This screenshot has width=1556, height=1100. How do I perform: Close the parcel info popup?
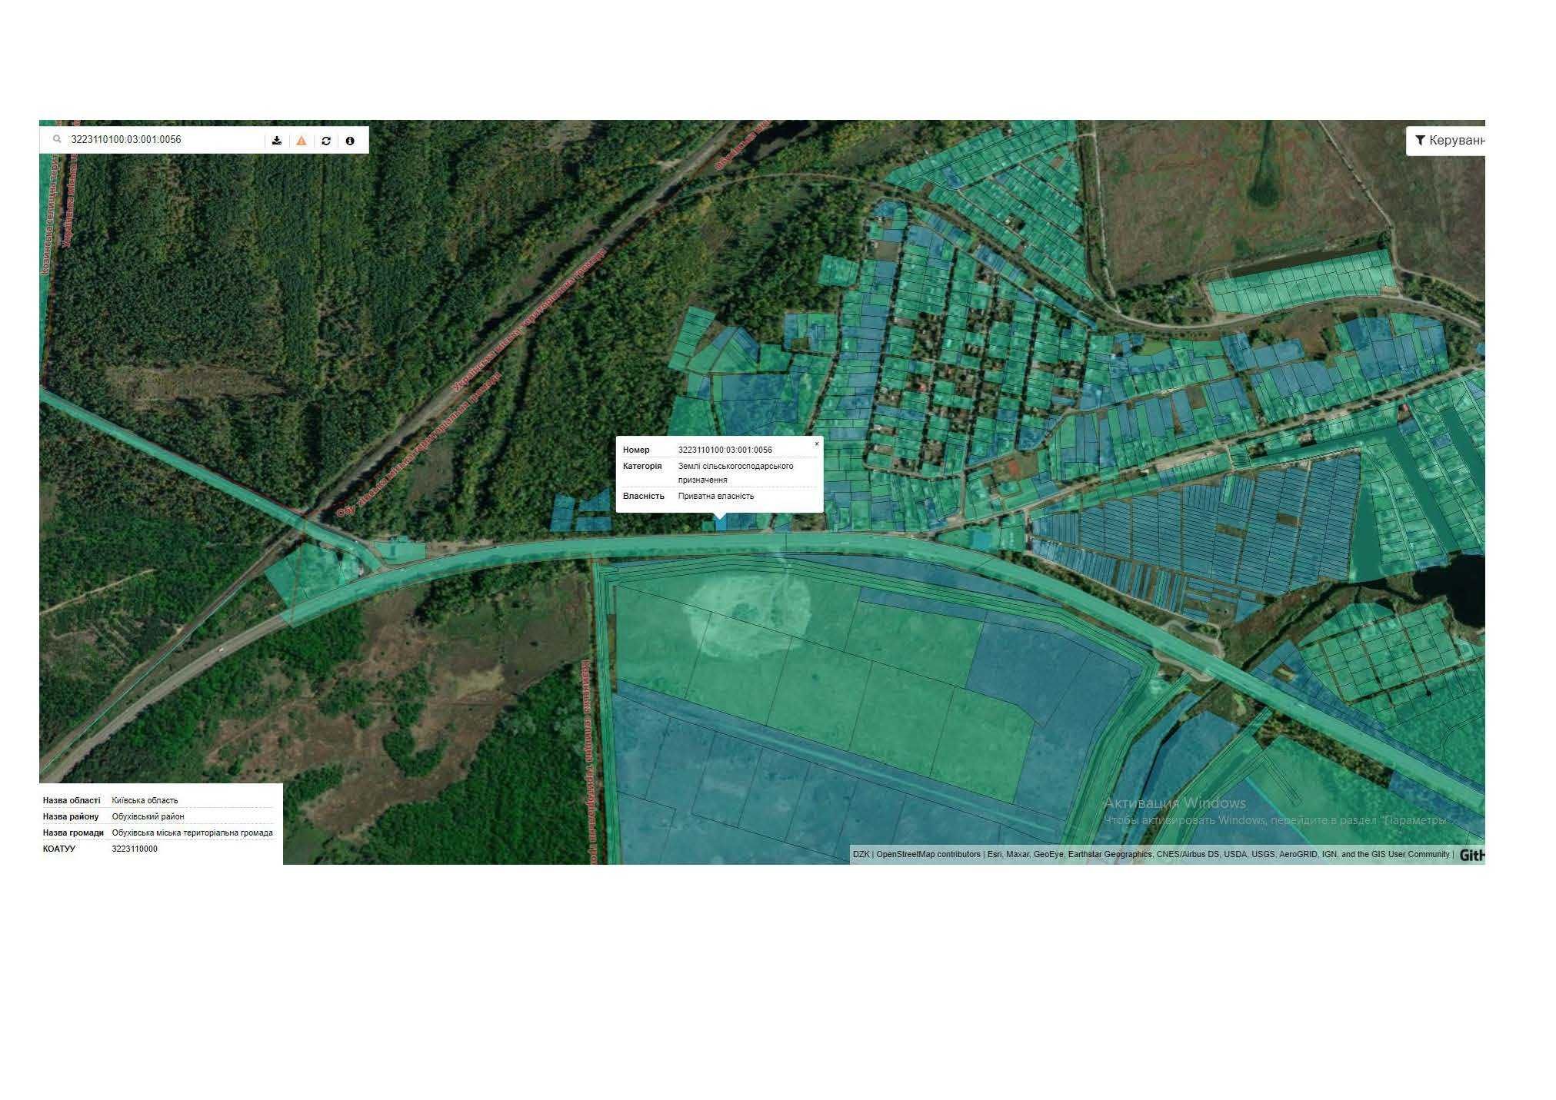[x=817, y=444]
